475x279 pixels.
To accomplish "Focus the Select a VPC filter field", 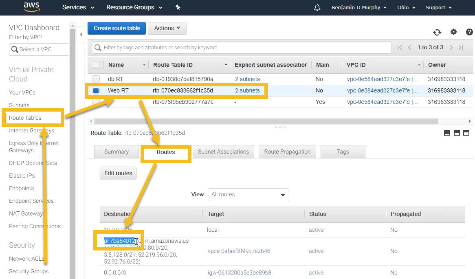I will 39,49.
